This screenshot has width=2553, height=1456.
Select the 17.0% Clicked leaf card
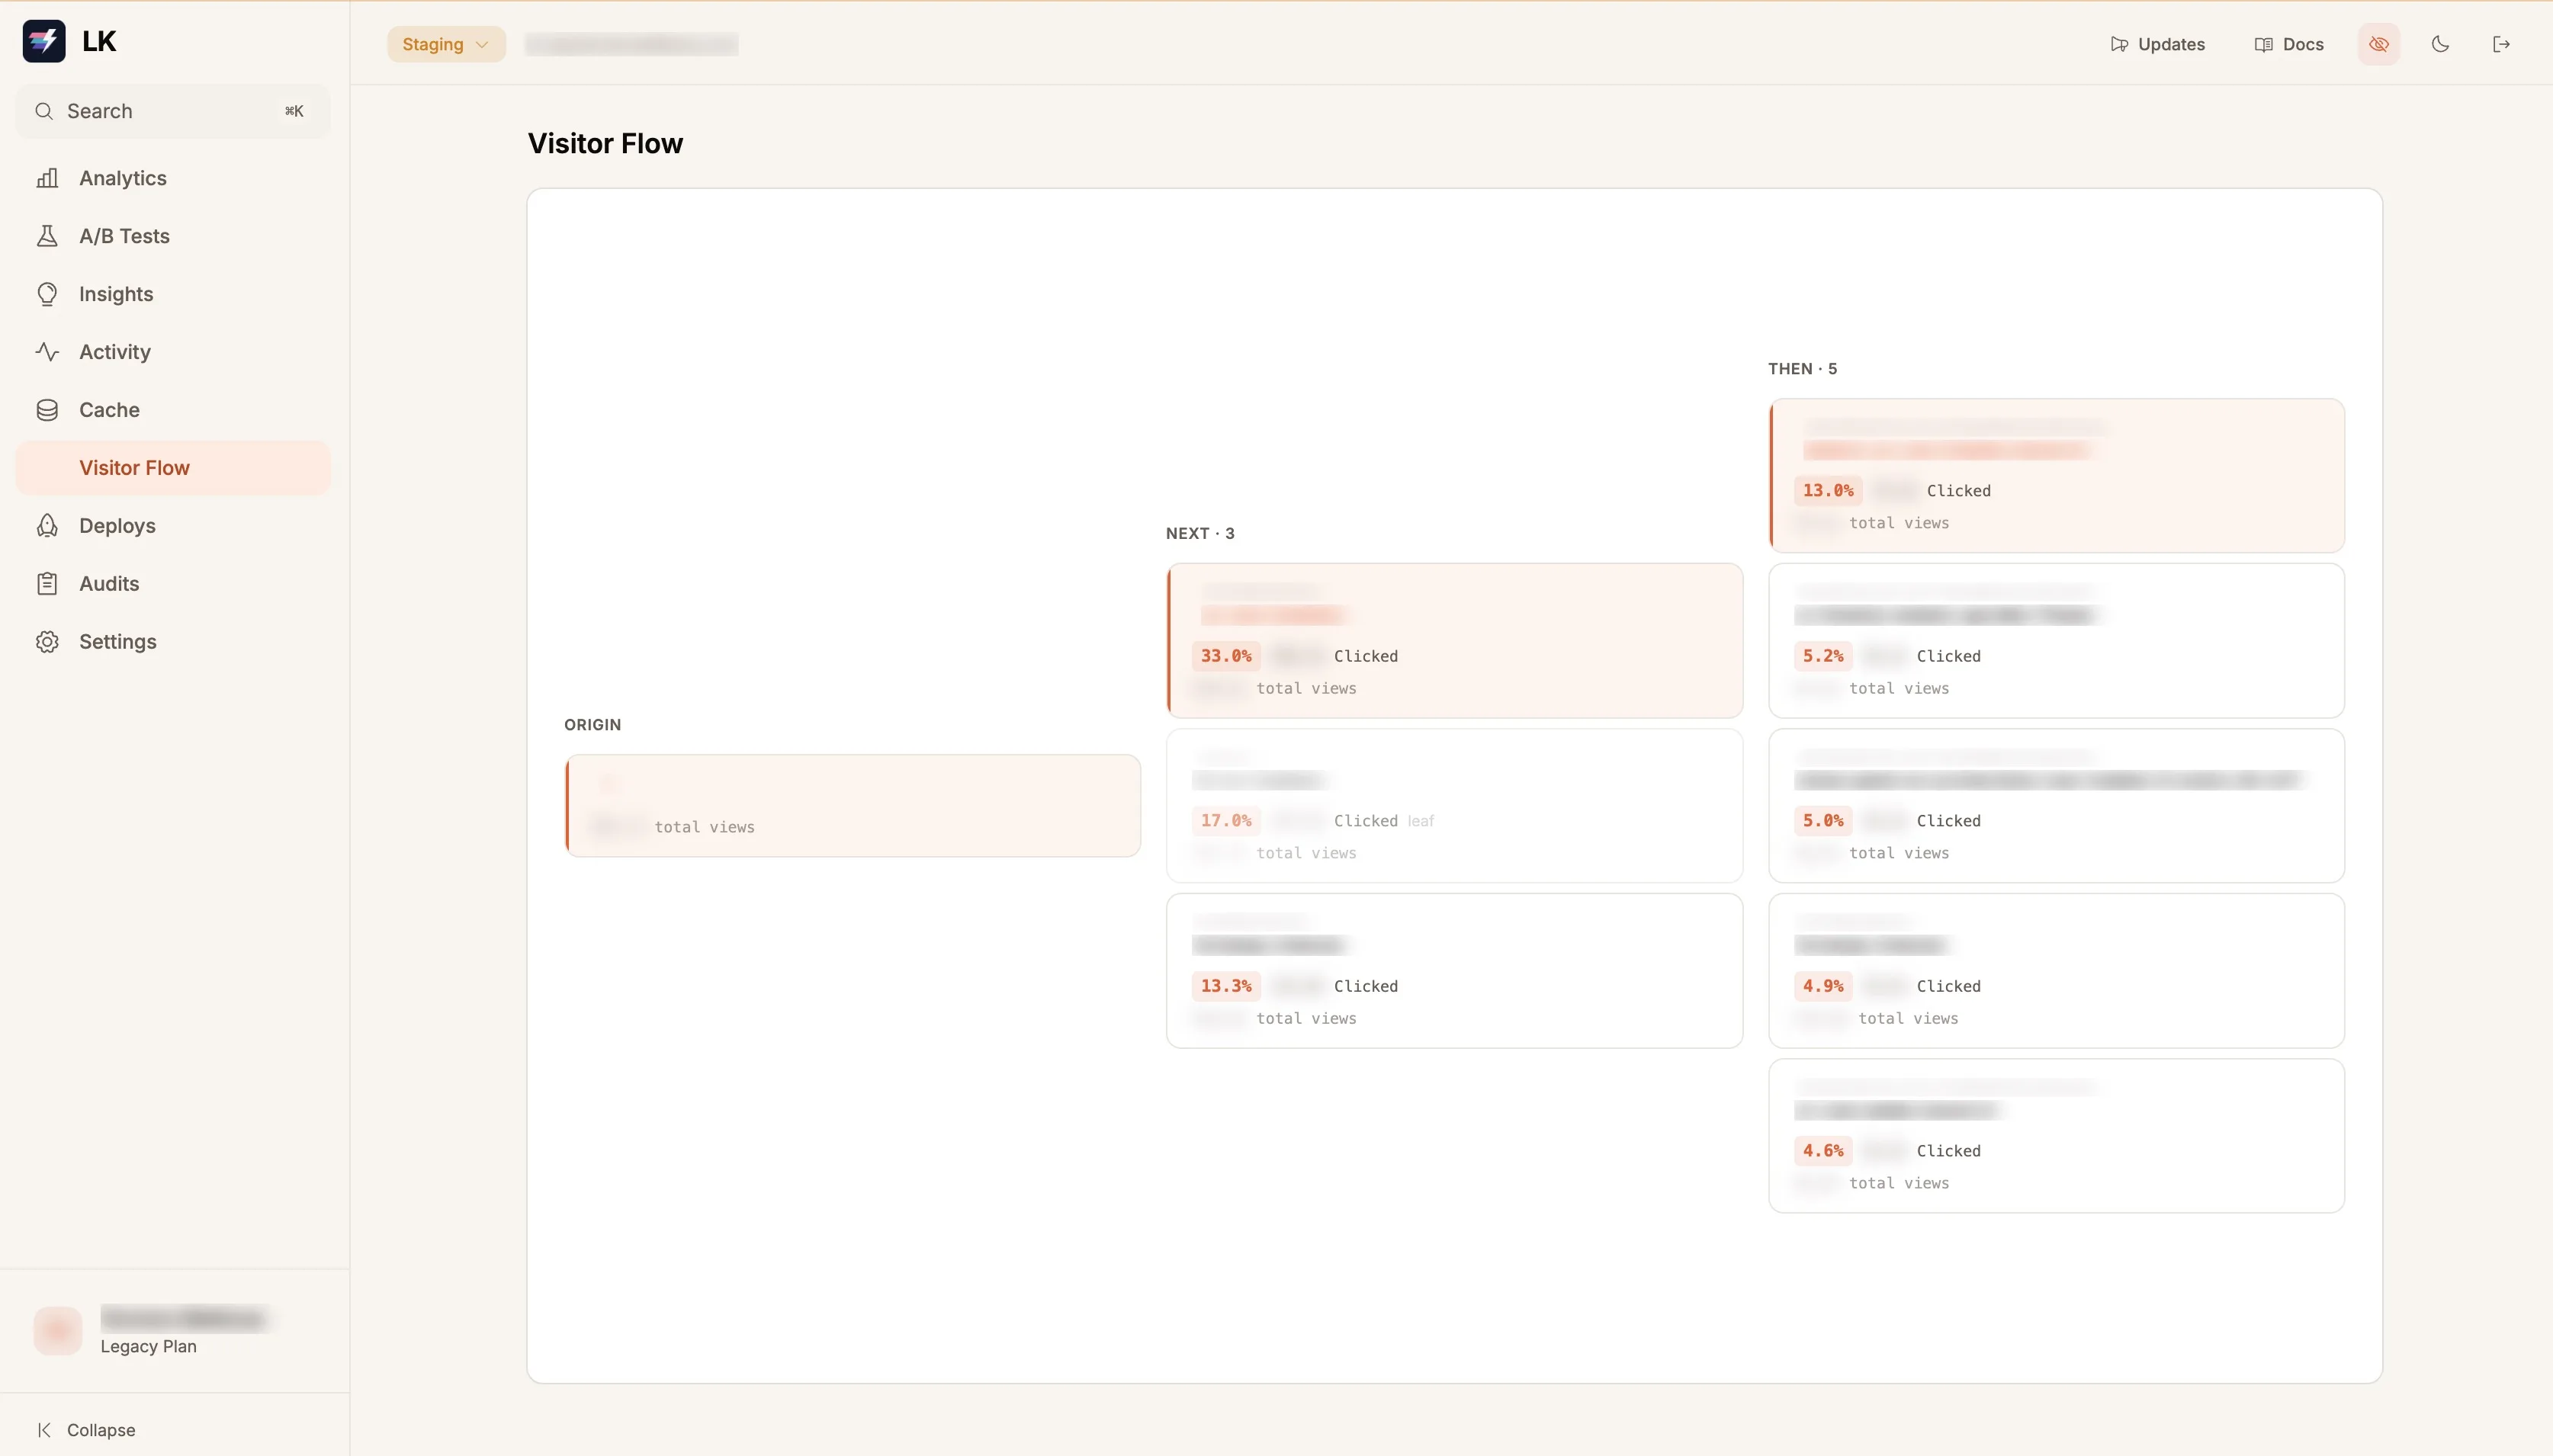coord(1455,806)
